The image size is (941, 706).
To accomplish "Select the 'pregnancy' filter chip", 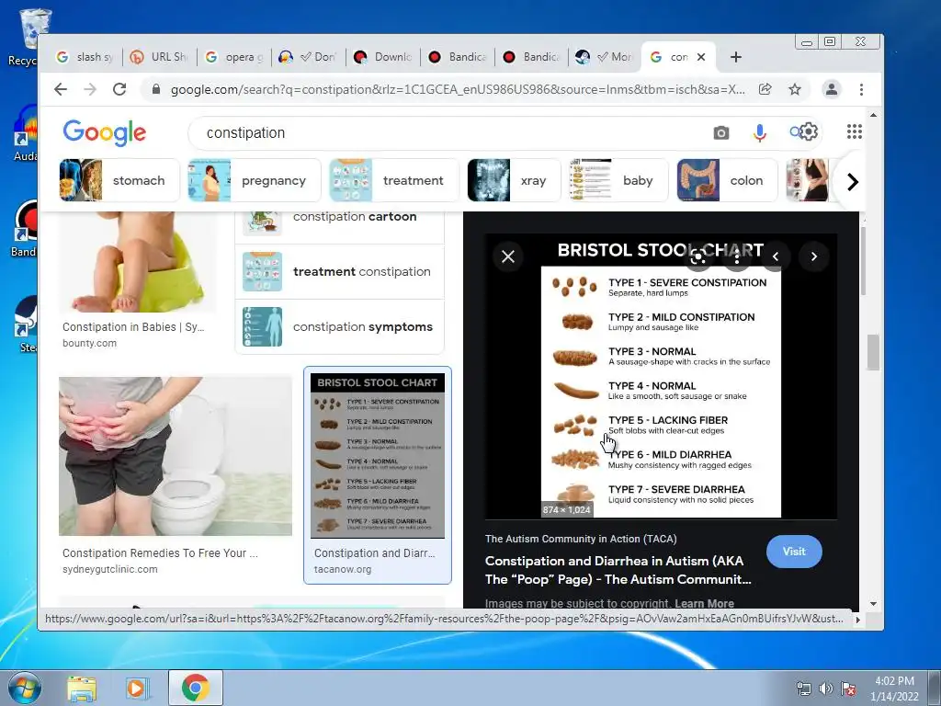I will 254,180.
